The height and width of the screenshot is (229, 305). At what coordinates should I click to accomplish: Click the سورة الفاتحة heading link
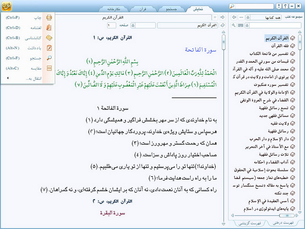pos(200,50)
